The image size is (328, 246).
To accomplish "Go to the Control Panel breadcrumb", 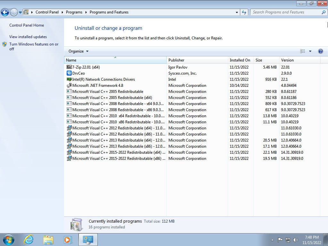I will click(47, 12).
